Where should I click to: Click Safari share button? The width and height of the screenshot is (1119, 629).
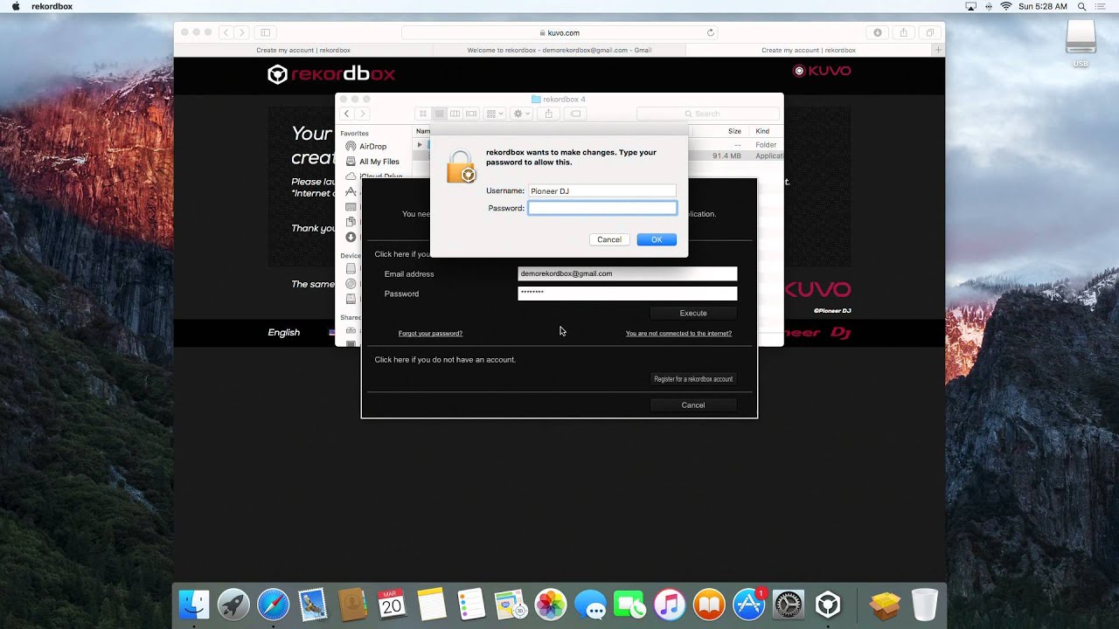[903, 32]
